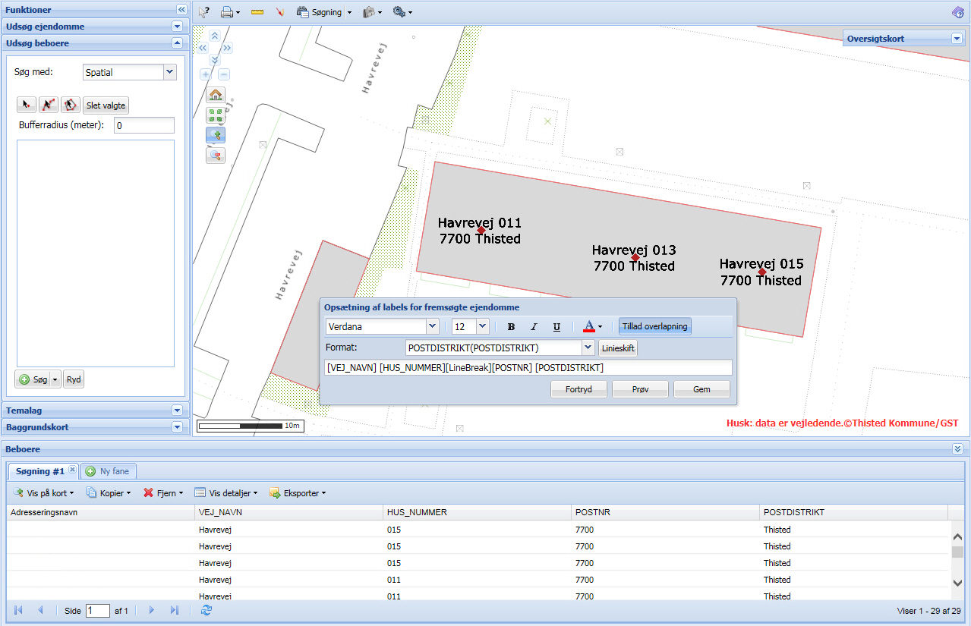Viewport: 971px width, 626px height.
Task: Toggle the Tillad overlapning option
Action: 655,326
